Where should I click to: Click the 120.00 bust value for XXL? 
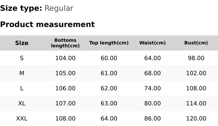pyautogui.click(x=196, y=118)
